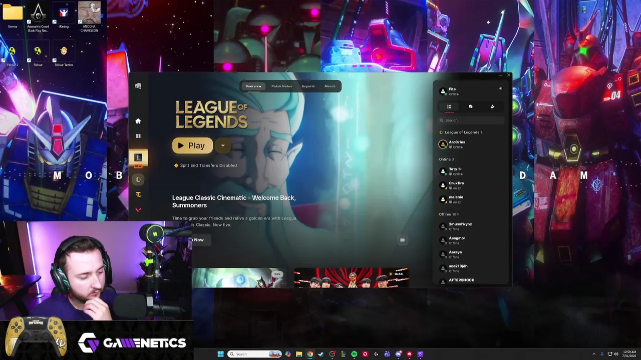Select the Valorant sidebar icon
641x360 pixels.
(x=138, y=209)
